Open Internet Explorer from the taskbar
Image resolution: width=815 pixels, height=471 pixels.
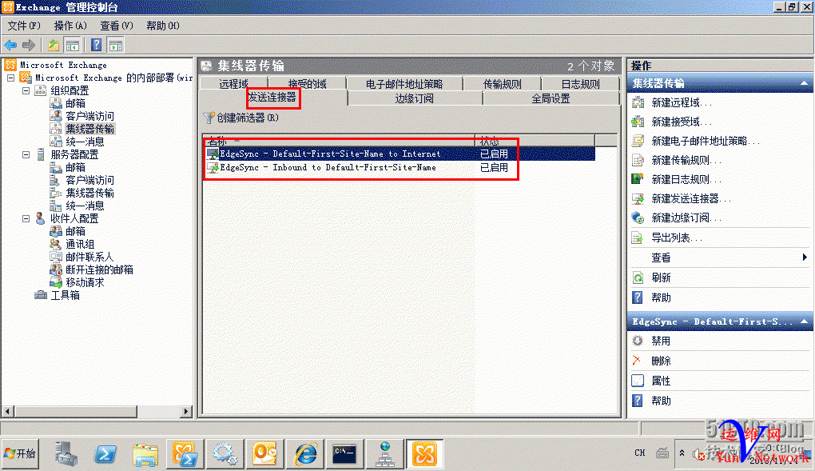(305, 454)
